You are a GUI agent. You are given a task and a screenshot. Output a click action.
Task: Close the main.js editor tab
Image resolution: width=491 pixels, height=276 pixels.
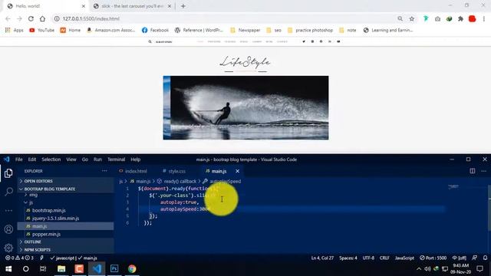click(x=237, y=171)
